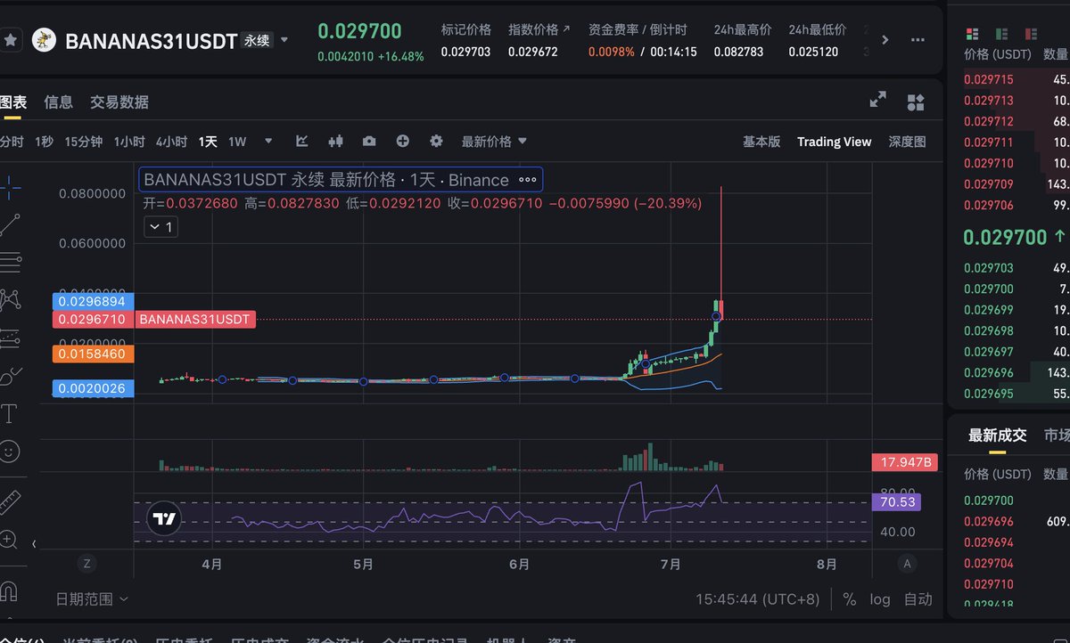Screen dimensions: 1070x643
Task: Toggle log scale on the chart
Action: (x=880, y=599)
